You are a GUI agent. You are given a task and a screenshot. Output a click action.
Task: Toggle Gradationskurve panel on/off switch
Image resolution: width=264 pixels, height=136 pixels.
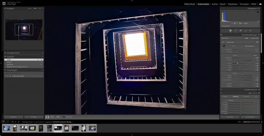pyautogui.click(x=221, y=90)
